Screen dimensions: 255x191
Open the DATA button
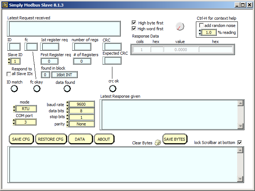(80, 139)
